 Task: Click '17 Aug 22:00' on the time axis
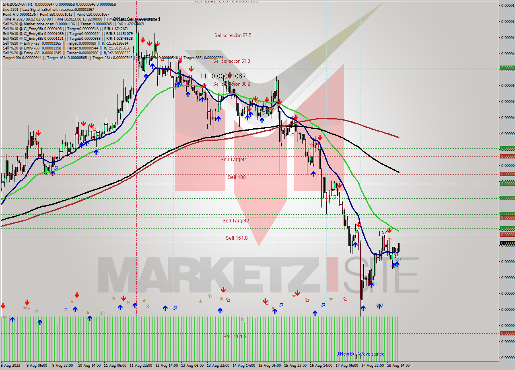coord(372,366)
